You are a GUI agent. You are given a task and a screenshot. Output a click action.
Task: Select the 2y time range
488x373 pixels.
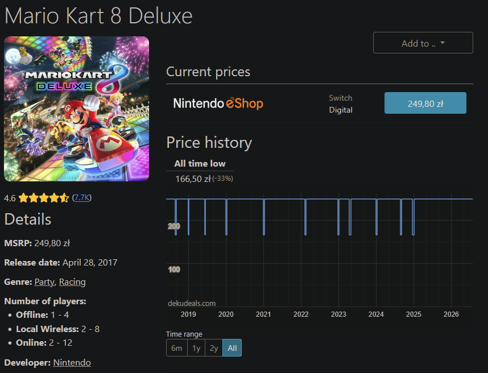click(214, 348)
